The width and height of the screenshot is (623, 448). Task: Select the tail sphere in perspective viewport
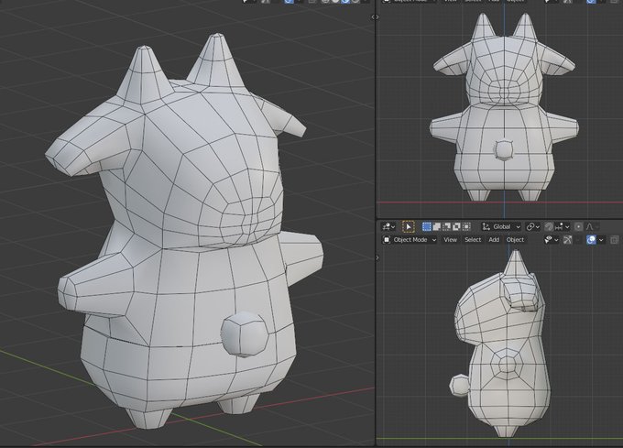[x=244, y=334]
